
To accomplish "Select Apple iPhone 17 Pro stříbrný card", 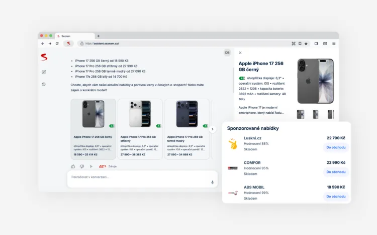I will click(x=140, y=129).
